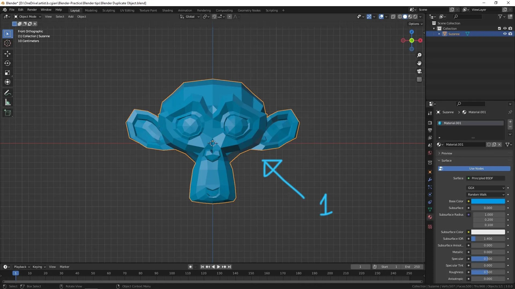
Task: Select the Move tool
Action: pyautogui.click(x=8, y=54)
